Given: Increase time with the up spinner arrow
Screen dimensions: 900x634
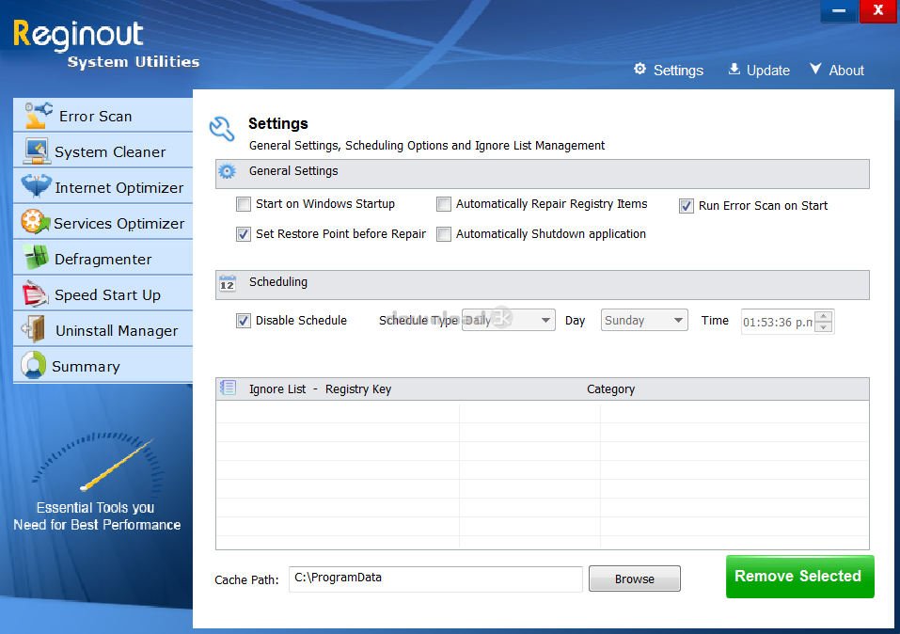Looking at the screenshot, I should (824, 316).
